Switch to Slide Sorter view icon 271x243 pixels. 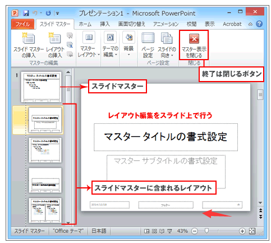(x=154, y=231)
